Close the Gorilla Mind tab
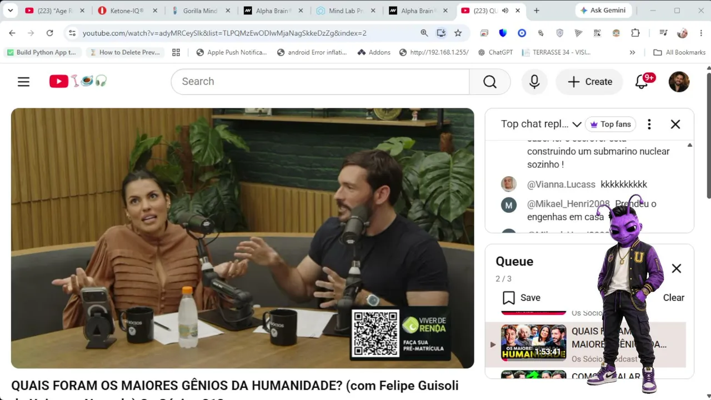This screenshot has width=711, height=400. 227,11
